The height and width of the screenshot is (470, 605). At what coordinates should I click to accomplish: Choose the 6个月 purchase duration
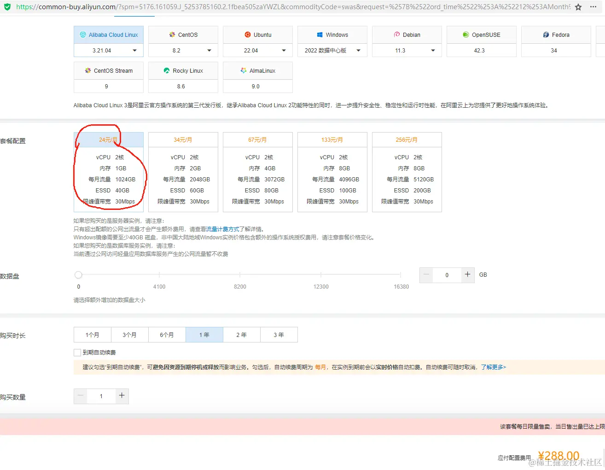pos(167,335)
